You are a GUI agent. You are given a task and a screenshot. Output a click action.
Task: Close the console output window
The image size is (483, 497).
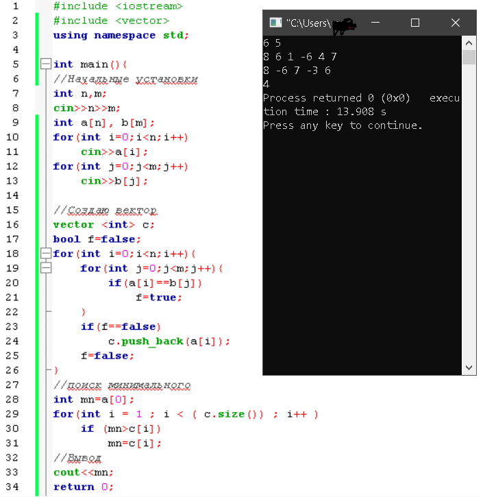point(456,23)
